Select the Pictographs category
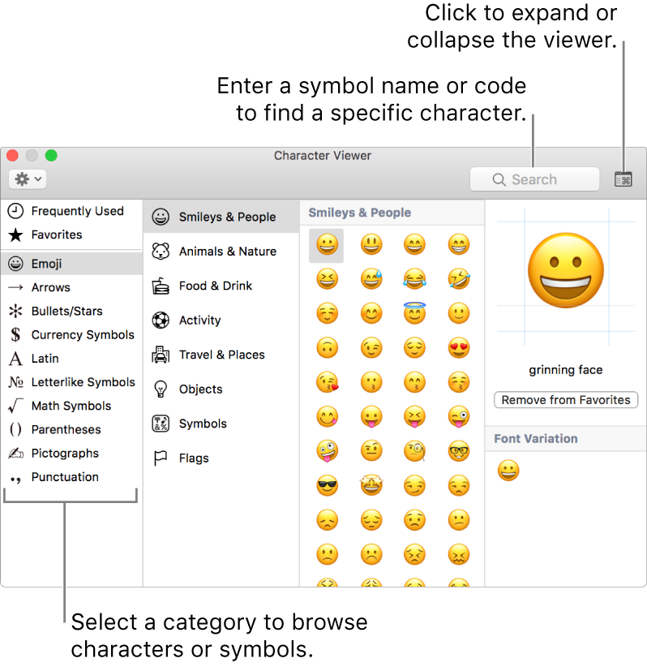Image resolution: width=647 pixels, height=667 pixels. (x=64, y=453)
